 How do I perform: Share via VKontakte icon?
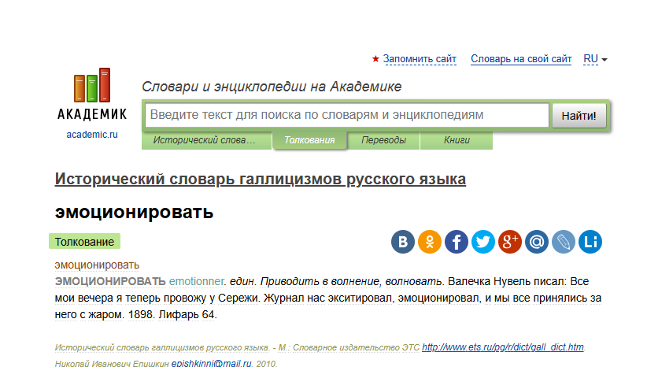pyautogui.click(x=403, y=242)
